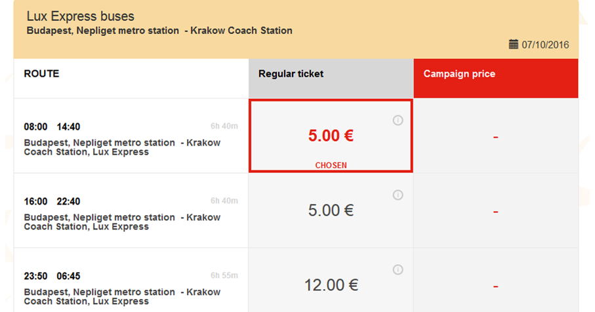Click campaign price dash for 08:00 route
This screenshot has height=312, width=595.
point(495,137)
